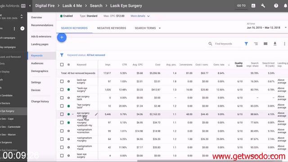This screenshot has height=162, width=288.
Task: Open the wrench tools menu
Action: pos(263,6)
